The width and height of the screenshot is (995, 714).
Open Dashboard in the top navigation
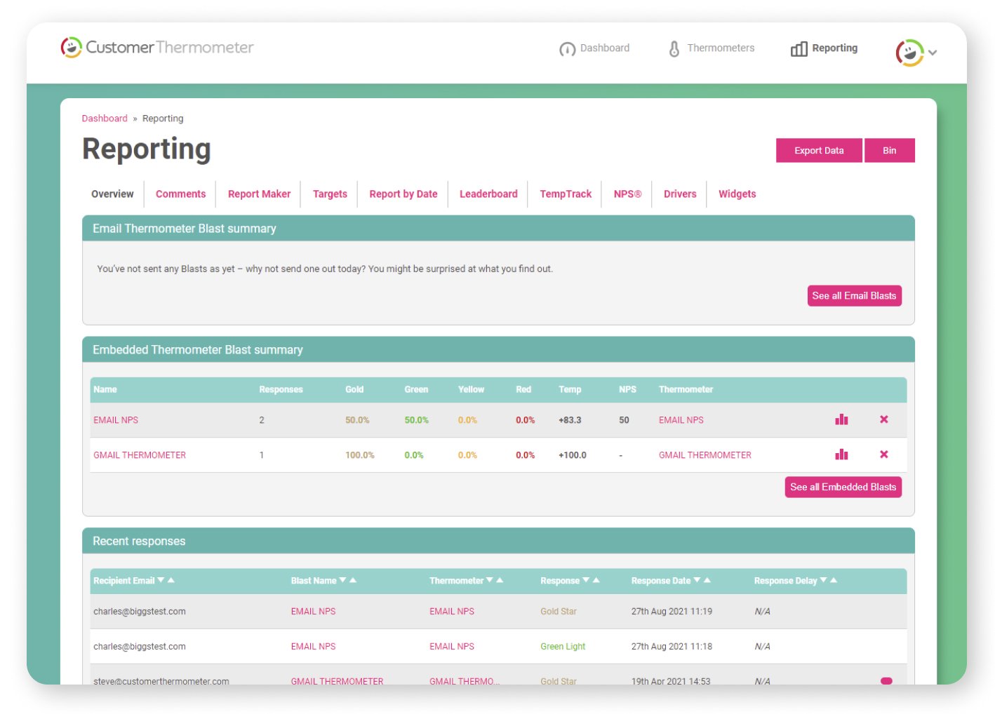pos(605,48)
